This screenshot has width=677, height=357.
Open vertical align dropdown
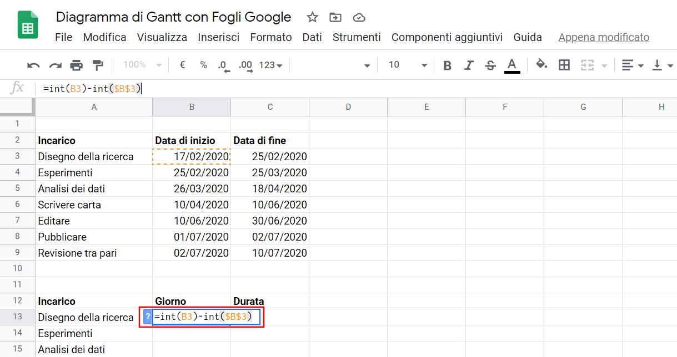coord(662,65)
